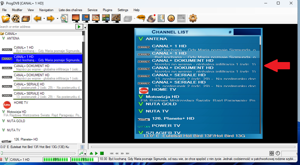This screenshot has width=300, height=165.
Task: Click the red lock icon in status bar
Action: click(x=1, y=159)
